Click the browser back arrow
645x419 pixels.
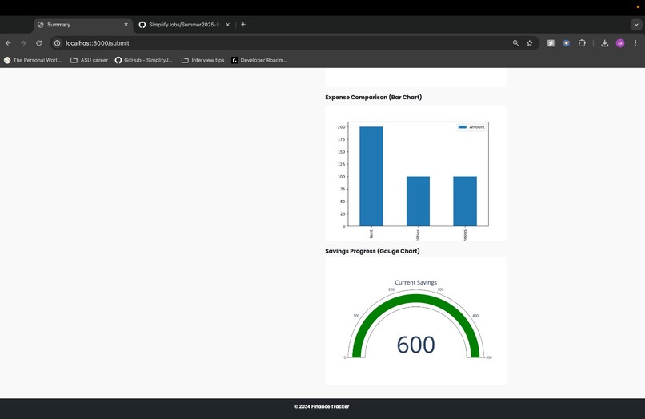click(x=8, y=43)
